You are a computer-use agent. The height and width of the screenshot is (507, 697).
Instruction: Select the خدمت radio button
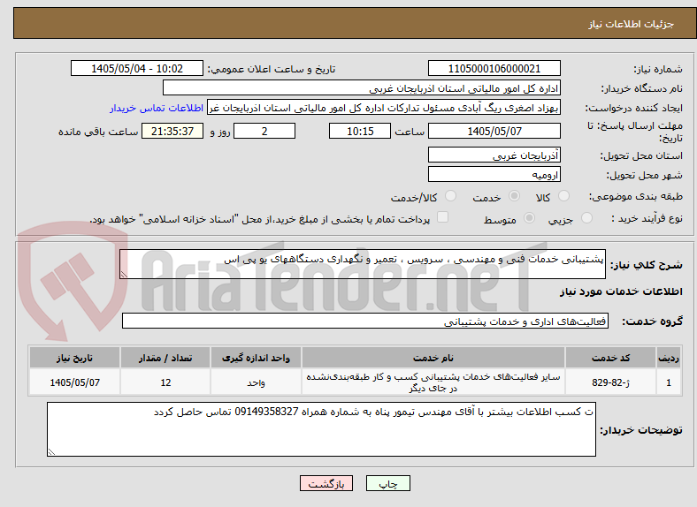(x=514, y=196)
